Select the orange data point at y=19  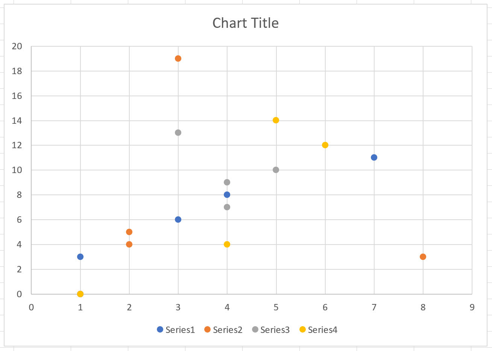pos(178,58)
